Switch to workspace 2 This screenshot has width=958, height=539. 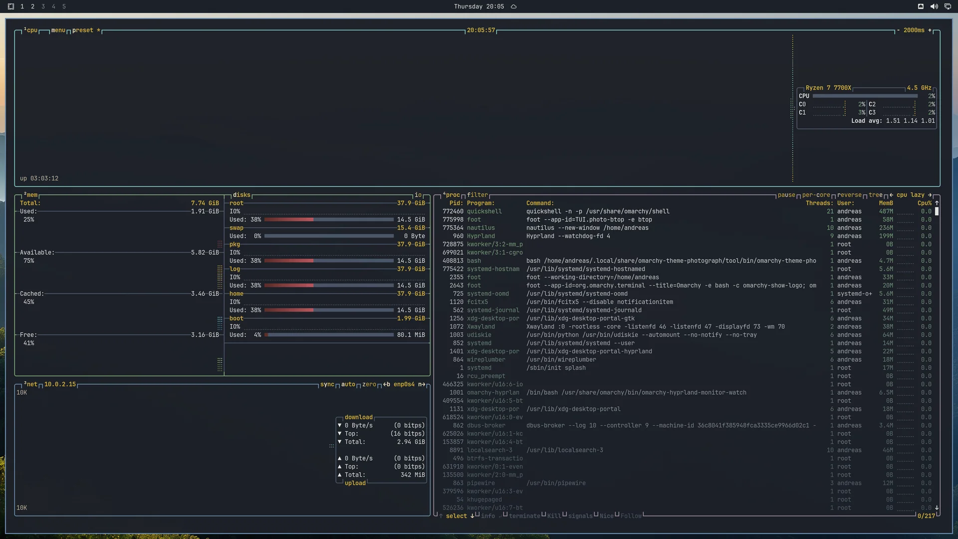tap(32, 6)
